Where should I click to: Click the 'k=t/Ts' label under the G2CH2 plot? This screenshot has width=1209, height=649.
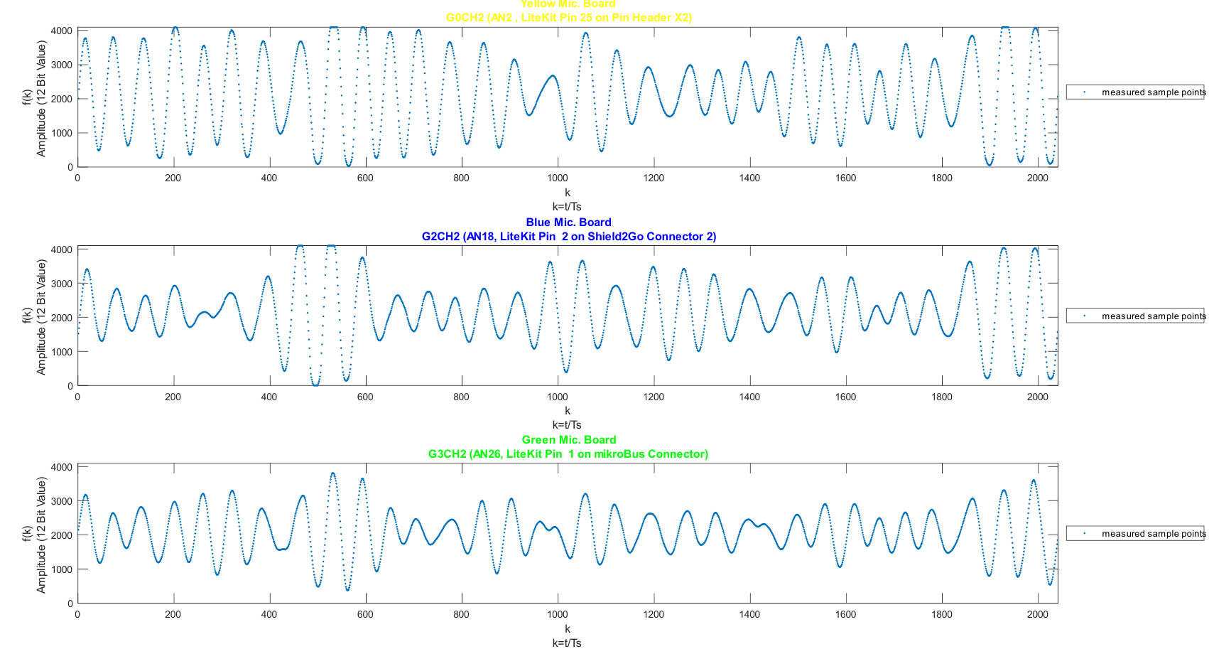click(x=567, y=425)
